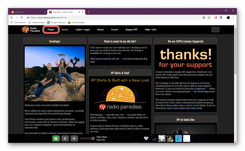
Task: Expand the Music menu
Action: point(101,29)
